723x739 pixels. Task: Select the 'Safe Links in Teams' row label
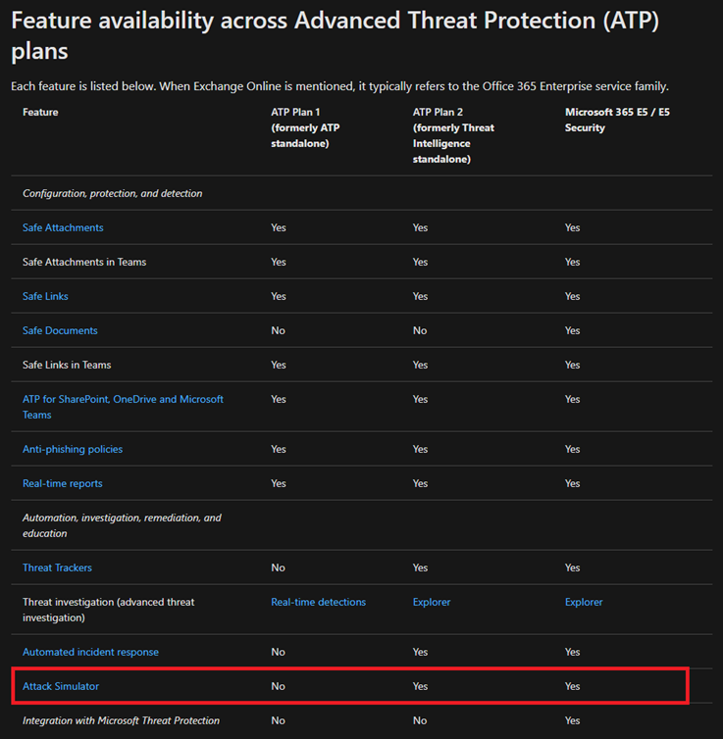click(x=67, y=366)
